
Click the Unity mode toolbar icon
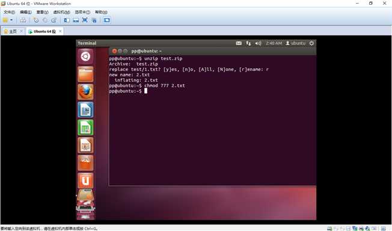[94, 20]
